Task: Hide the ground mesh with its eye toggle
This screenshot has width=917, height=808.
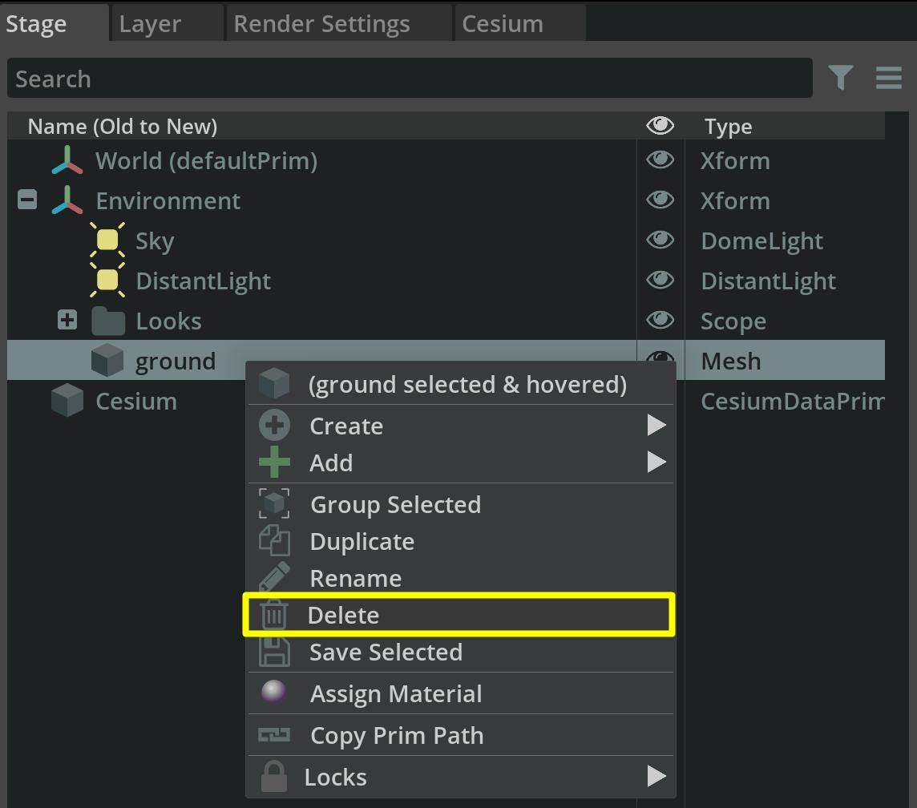Action: coord(660,360)
